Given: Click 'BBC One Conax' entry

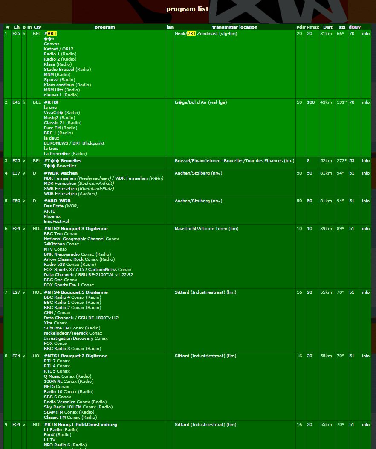Looking at the screenshot, I should click(61, 280).
